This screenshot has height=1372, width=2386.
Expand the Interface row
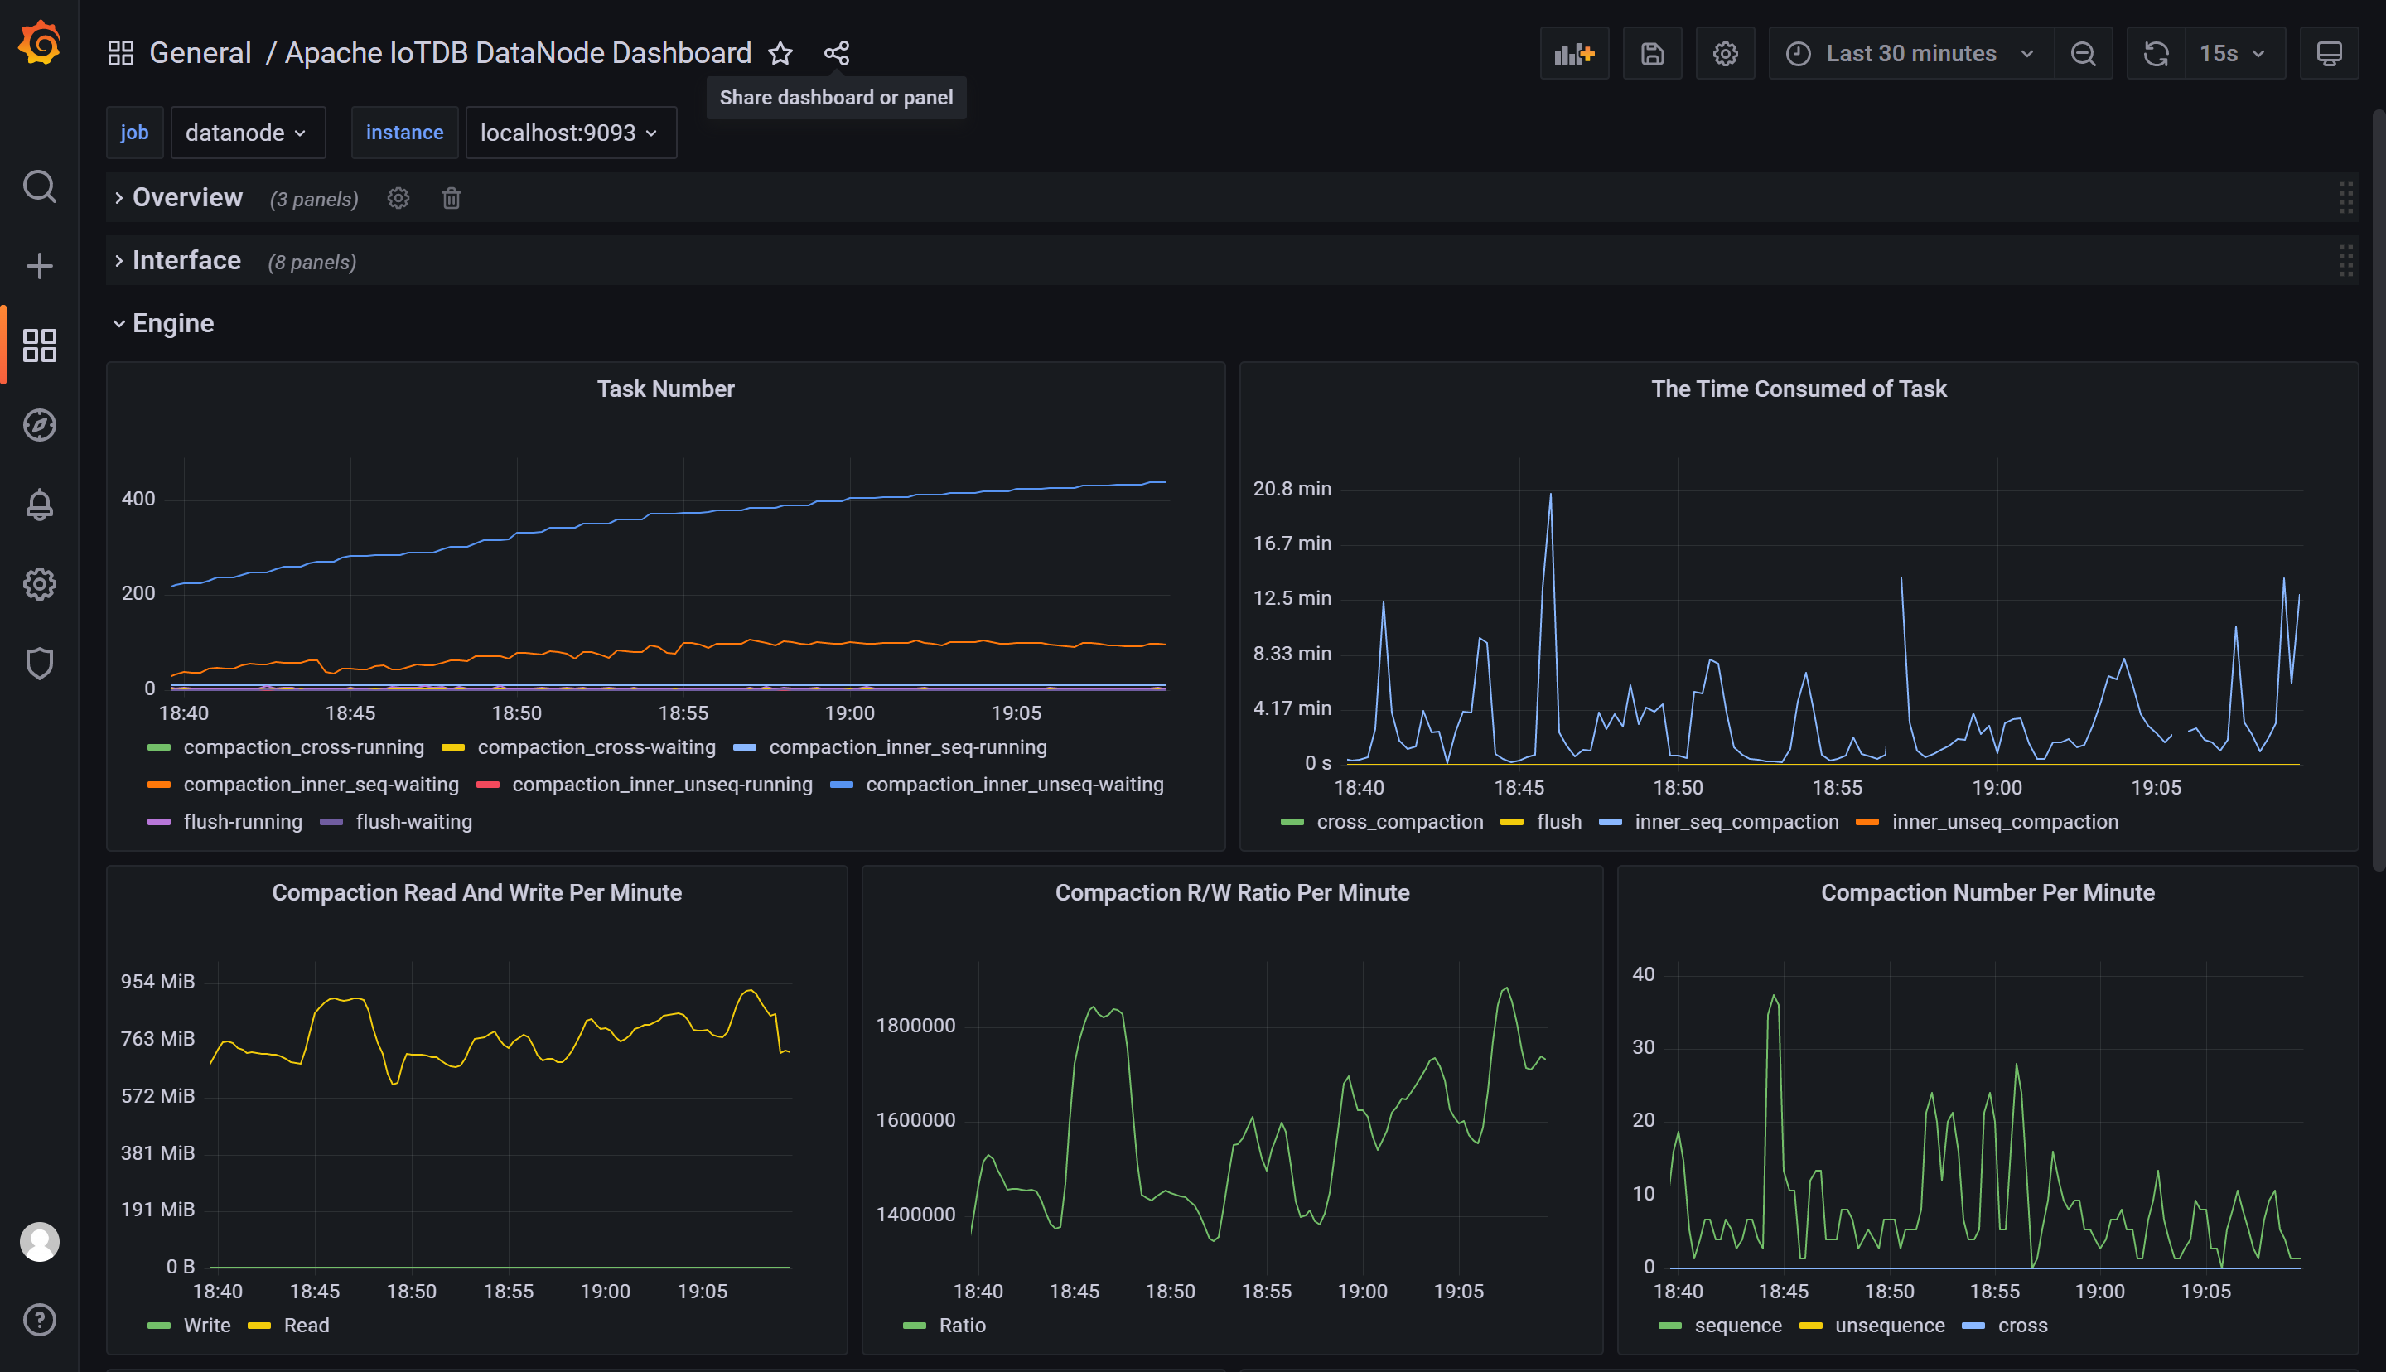tap(186, 260)
